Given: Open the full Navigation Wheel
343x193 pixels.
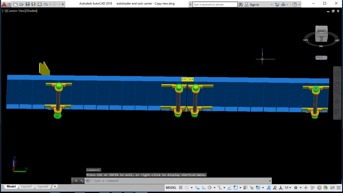Looking at the screenshot, I should 337,74.
